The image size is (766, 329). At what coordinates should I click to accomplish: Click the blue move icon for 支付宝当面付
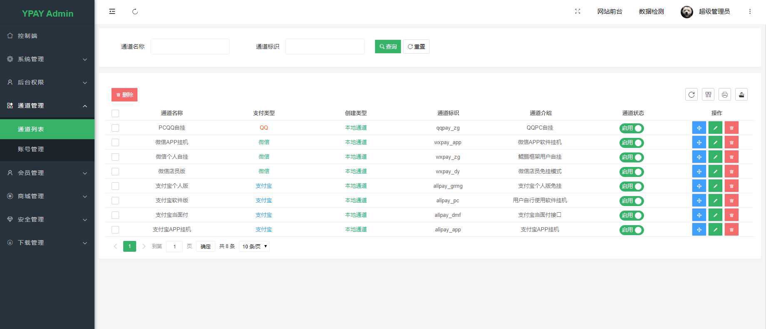(x=699, y=215)
